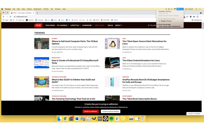204x131 pixels.
Task: Click clock Sat 1:06 pm in menu bar
Action: click(189, 9)
